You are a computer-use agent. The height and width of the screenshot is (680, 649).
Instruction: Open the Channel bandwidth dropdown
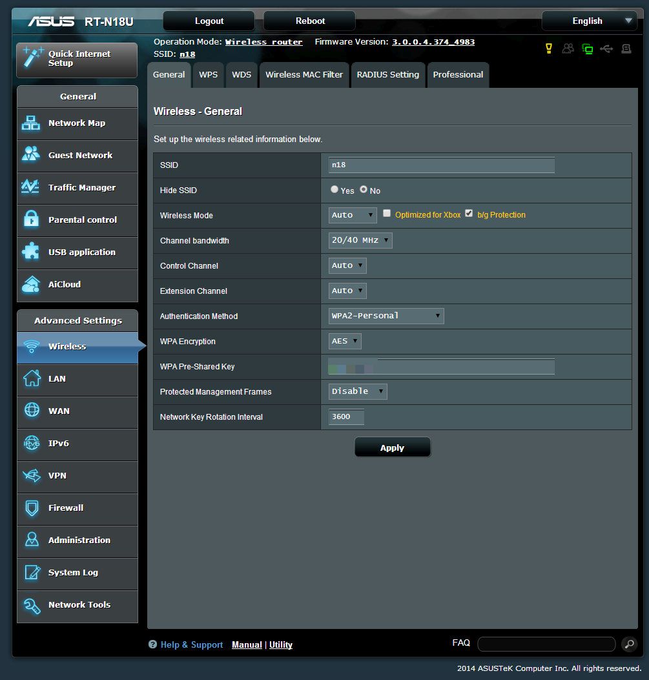360,240
